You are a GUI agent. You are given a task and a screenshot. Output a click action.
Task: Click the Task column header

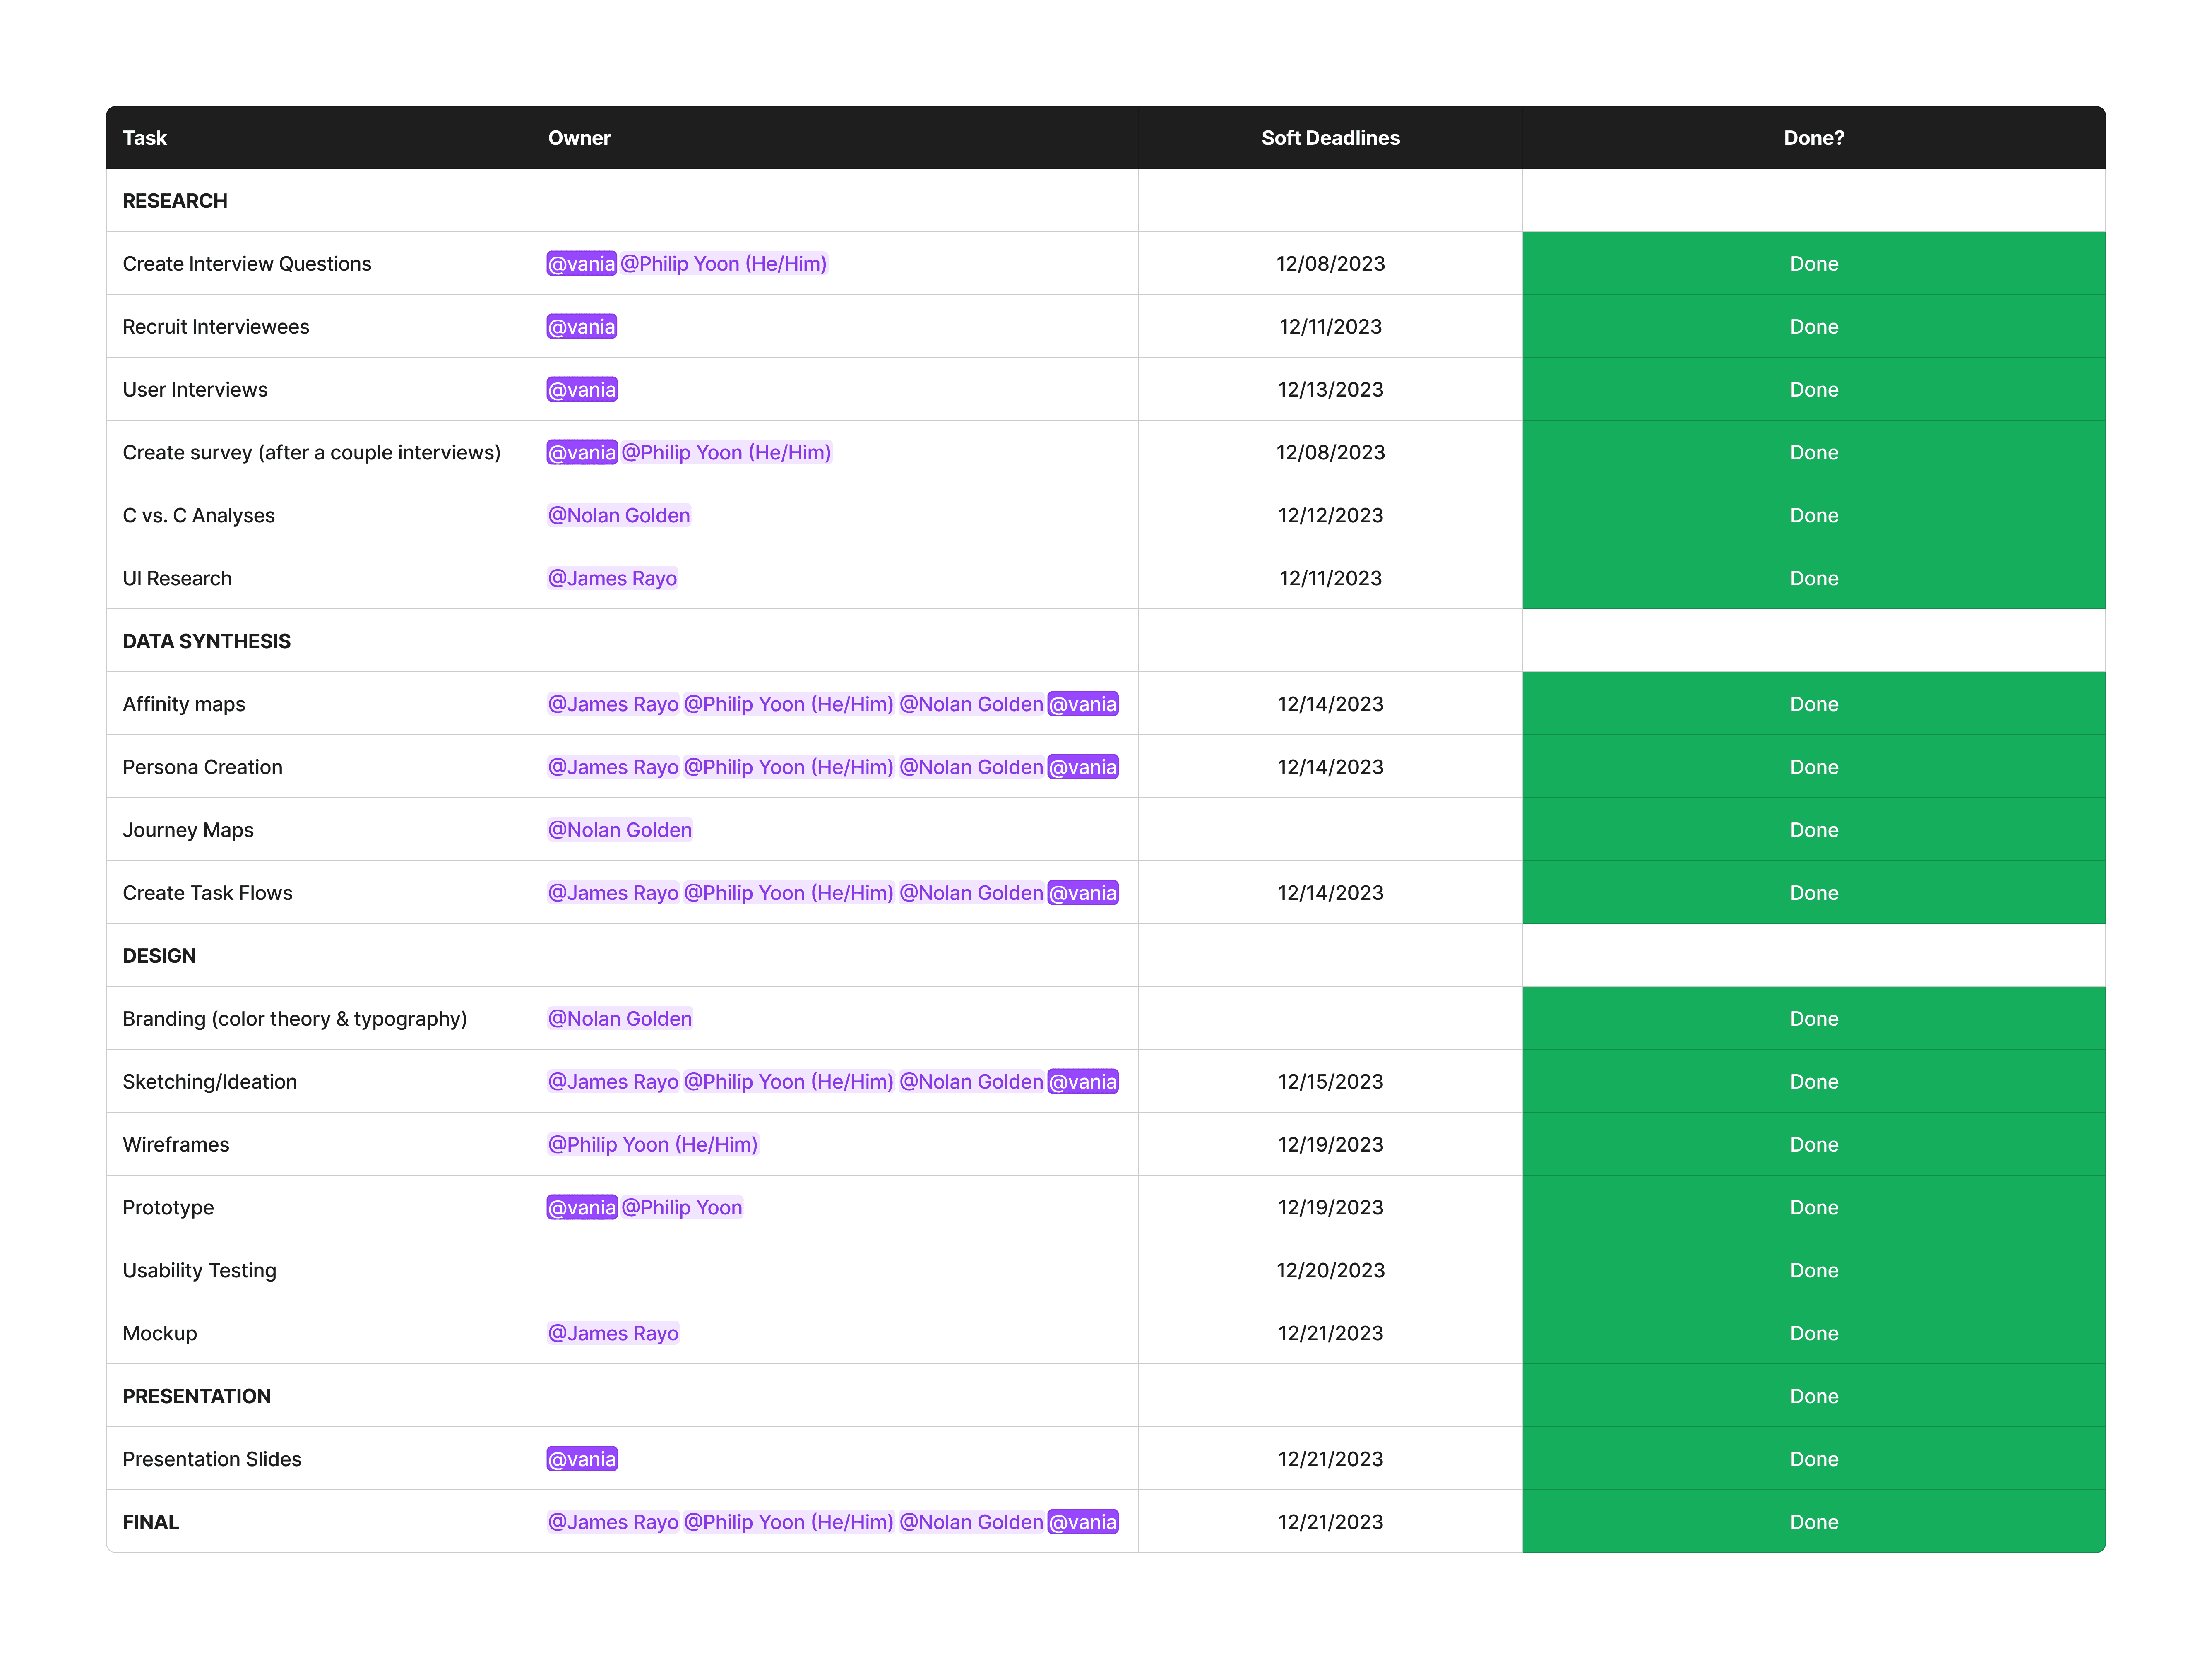[145, 138]
